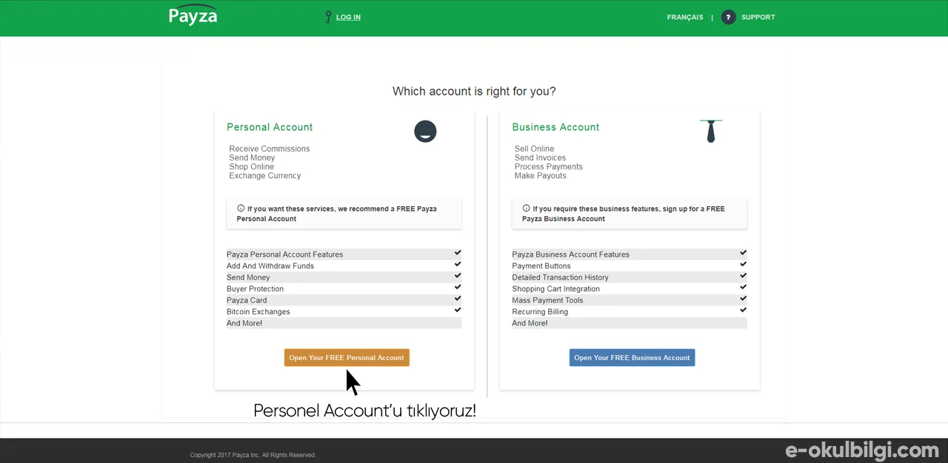
Task: Click the question mark support icon
Action: coord(729,17)
